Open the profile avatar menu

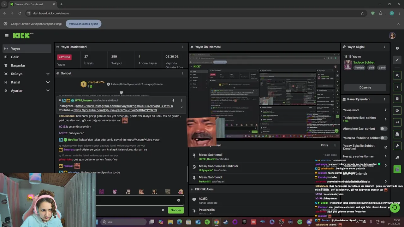pyautogui.click(x=392, y=35)
